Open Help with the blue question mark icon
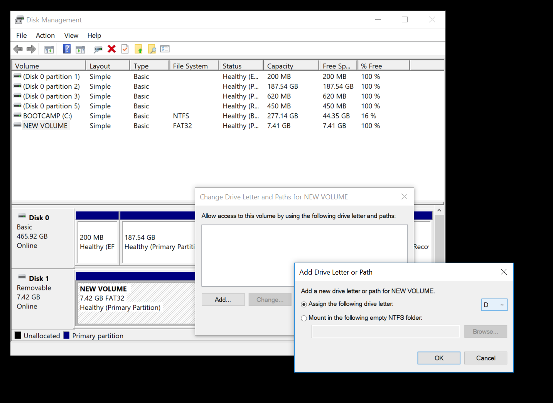The width and height of the screenshot is (553, 403). coord(67,49)
